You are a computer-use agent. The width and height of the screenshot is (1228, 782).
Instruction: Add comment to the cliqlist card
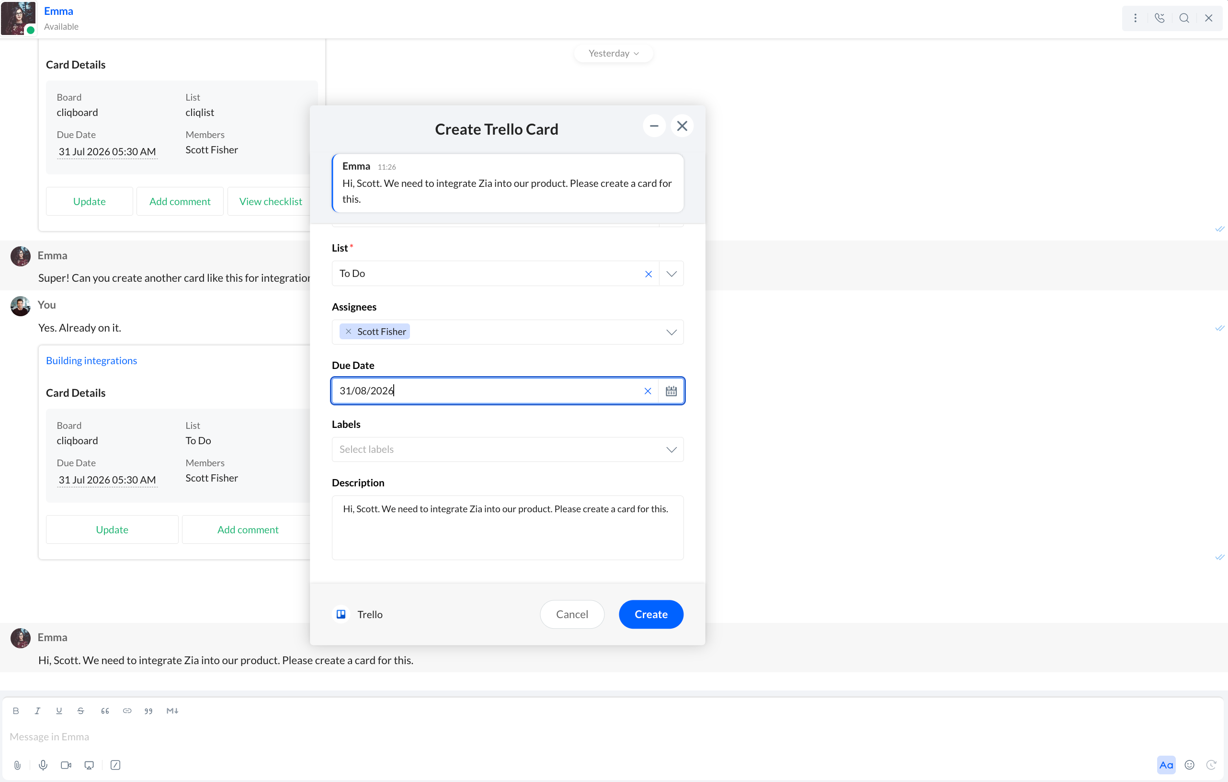click(180, 202)
